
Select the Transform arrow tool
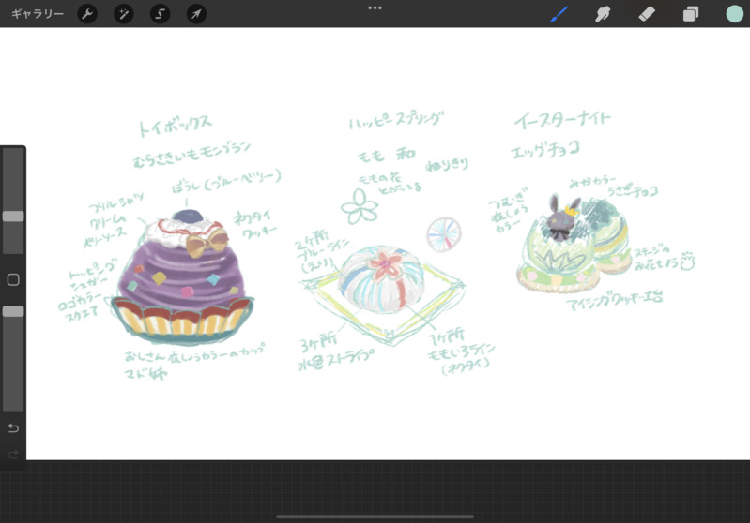click(196, 14)
